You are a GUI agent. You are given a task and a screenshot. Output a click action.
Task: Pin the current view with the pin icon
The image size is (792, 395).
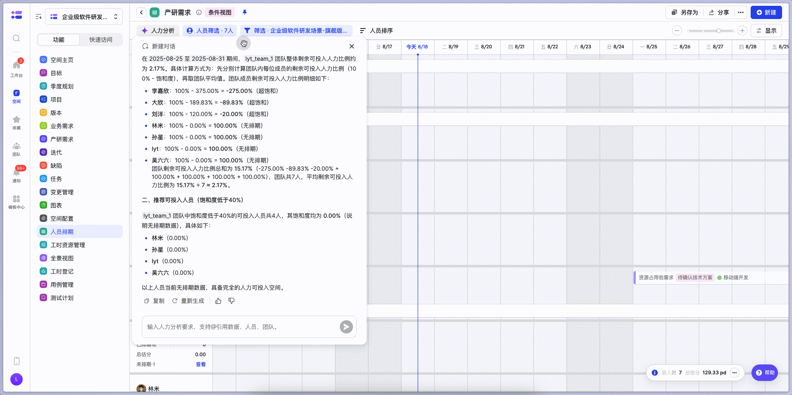click(245, 12)
